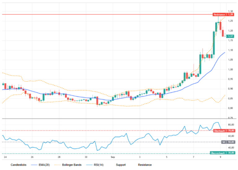Screen dimensions: 238x170
Task: Select the red Resistance 1,28 price tag
Action: pyautogui.click(x=223, y=15)
